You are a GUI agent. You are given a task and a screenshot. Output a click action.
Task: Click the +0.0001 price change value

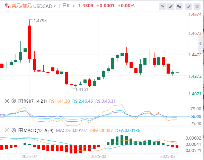105,6
